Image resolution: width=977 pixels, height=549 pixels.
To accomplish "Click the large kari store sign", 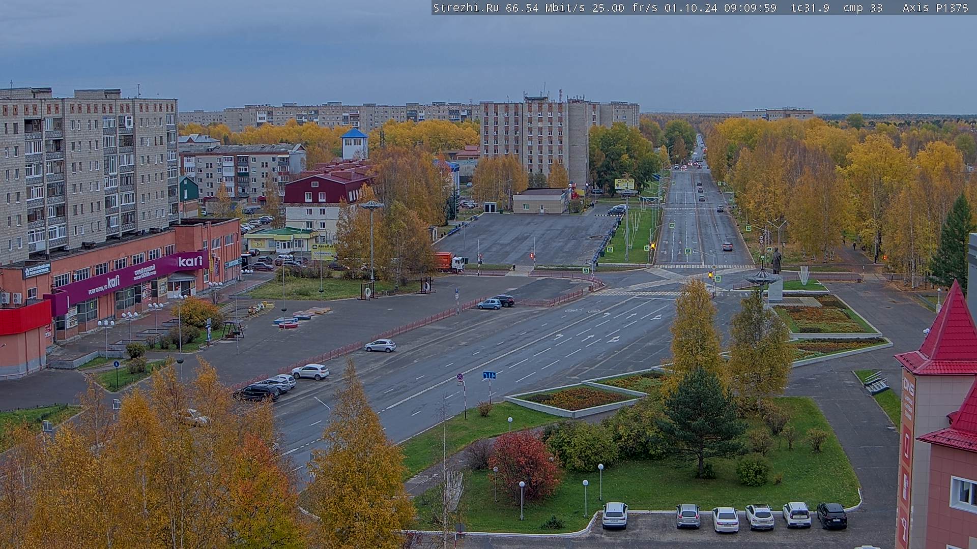I will tap(190, 261).
